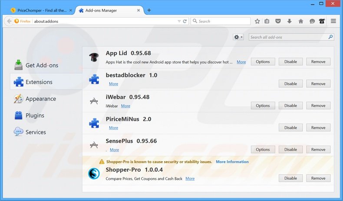The height and width of the screenshot is (201, 343).
Task: Switch to the PriceChomper tab
Action: [42, 10]
